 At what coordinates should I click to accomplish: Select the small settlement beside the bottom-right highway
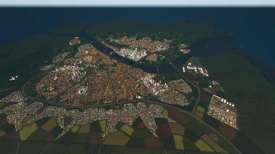214,137
